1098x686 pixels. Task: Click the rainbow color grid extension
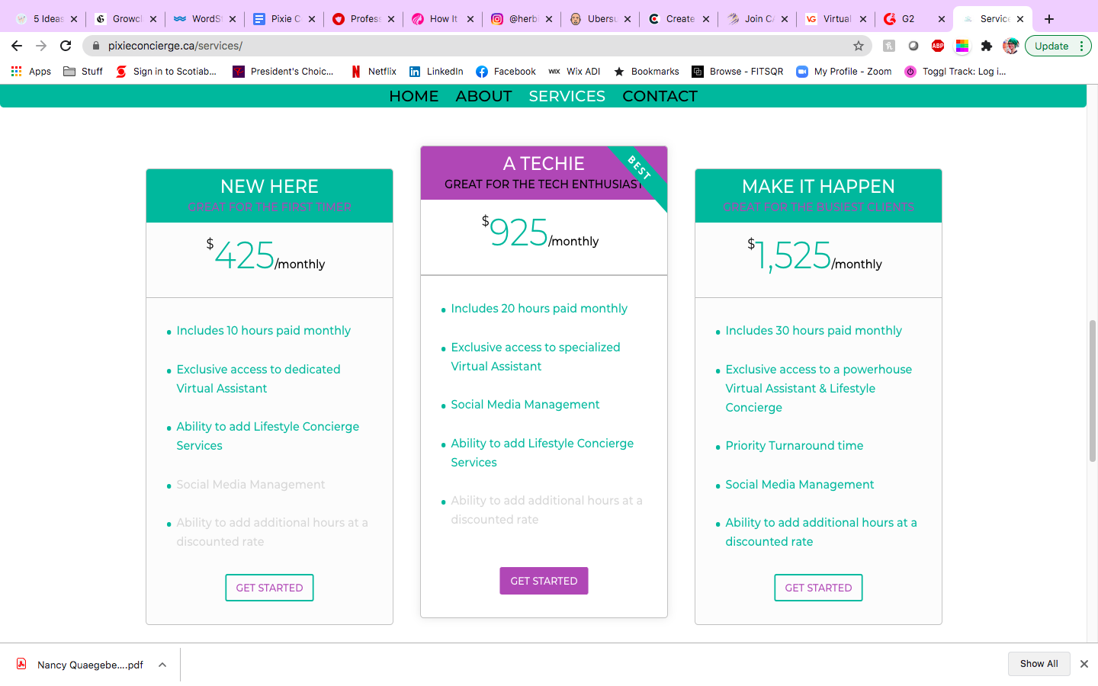point(962,46)
